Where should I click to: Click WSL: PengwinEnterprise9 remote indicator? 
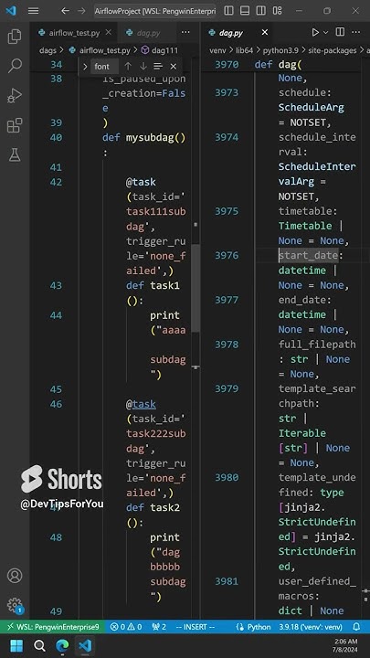click(x=53, y=627)
